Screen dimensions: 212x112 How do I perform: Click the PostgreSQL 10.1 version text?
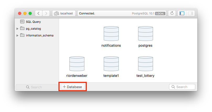click(143, 13)
